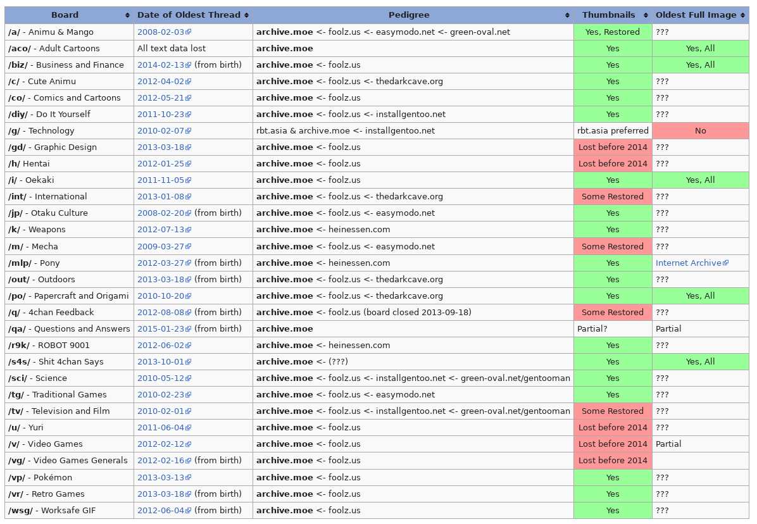757x524 pixels.
Task: Click the 'All text data lost' cell
Action: tap(193, 48)
